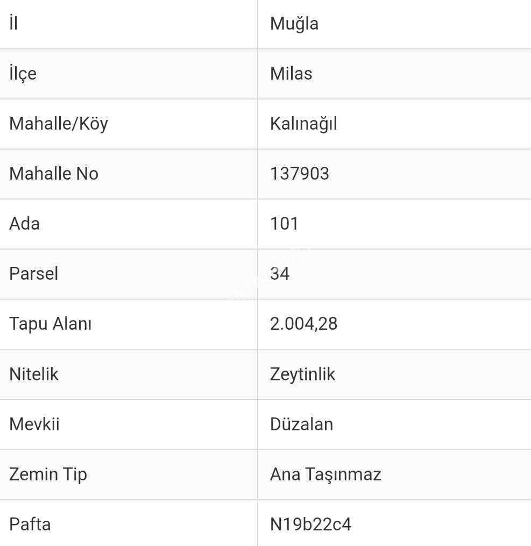Click the İl row label
531x546 pixels.
(x=13, y=24)
